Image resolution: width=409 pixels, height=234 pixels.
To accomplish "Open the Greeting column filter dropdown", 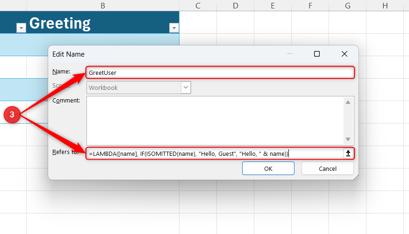I will [x=174, y=28].
